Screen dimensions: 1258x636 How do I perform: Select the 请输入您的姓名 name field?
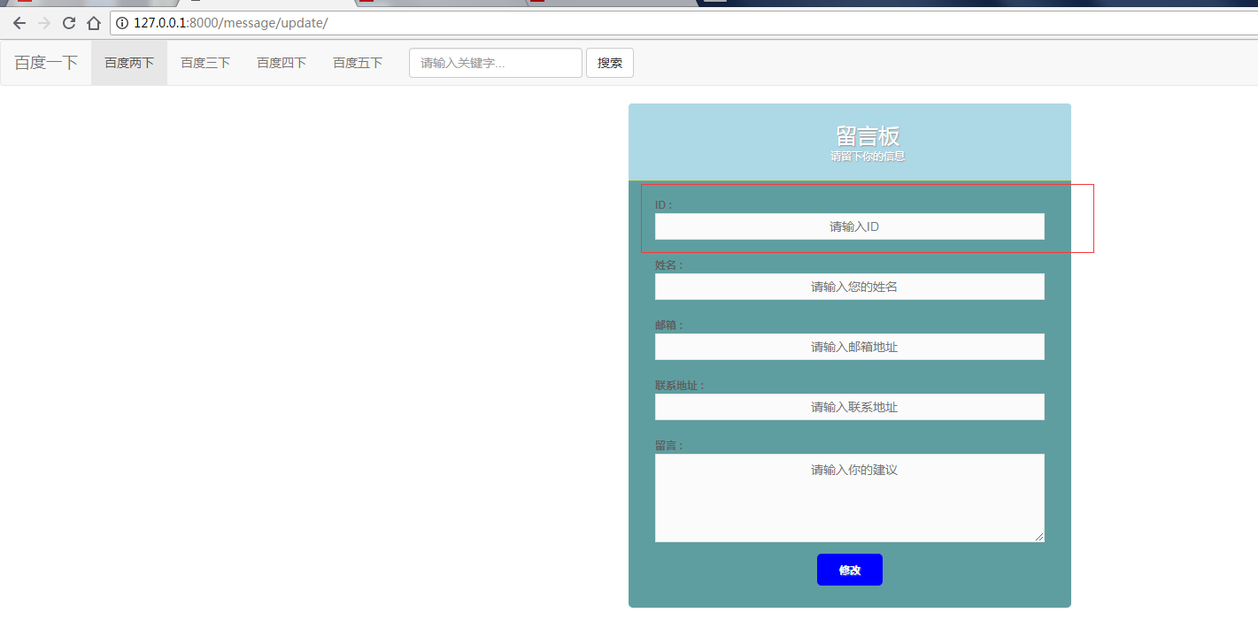(849, 287)
